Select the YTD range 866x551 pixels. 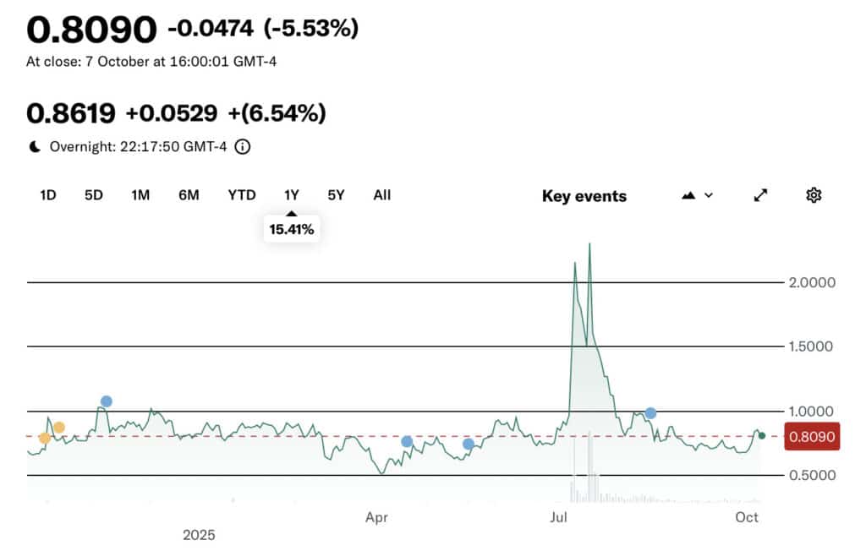(242, 195)
